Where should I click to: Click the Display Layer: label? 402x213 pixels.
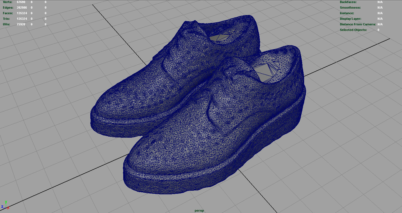point(350,19)
